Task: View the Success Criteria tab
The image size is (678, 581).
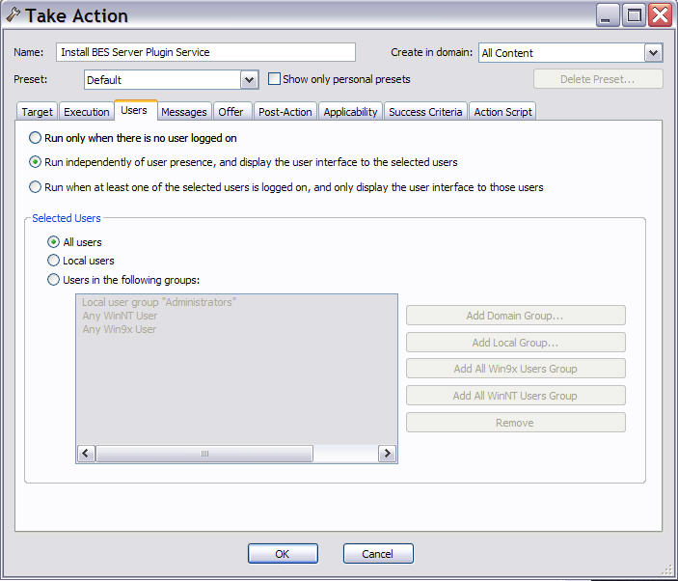Action: 425,112
